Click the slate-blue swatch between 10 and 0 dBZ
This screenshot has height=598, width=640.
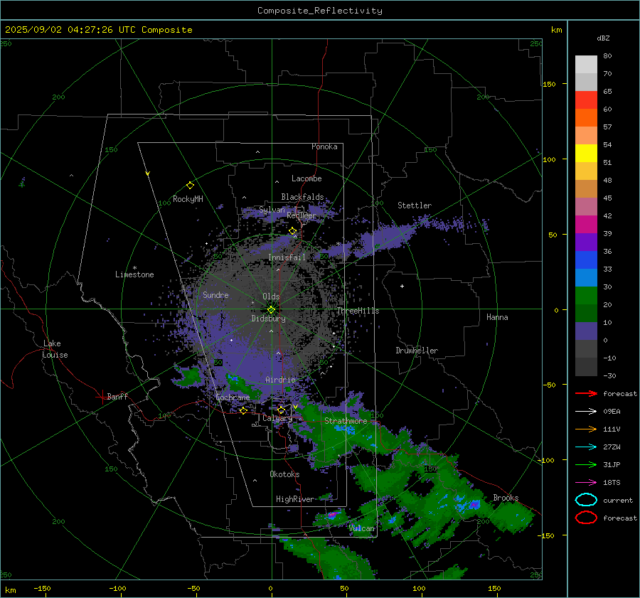(x=586, y=331)
